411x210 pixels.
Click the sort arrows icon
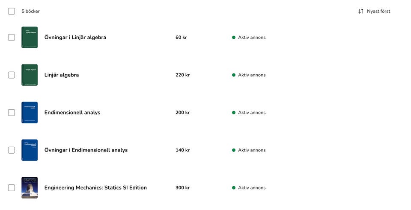point(361,12)
